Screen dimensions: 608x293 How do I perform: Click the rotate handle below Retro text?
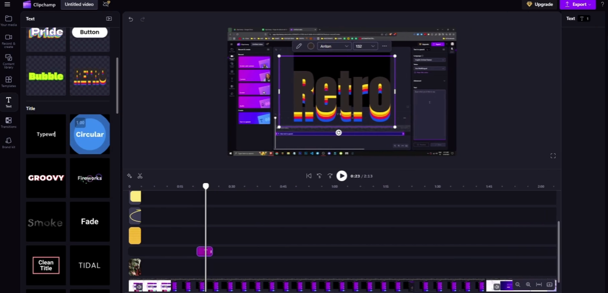point(338,133)
